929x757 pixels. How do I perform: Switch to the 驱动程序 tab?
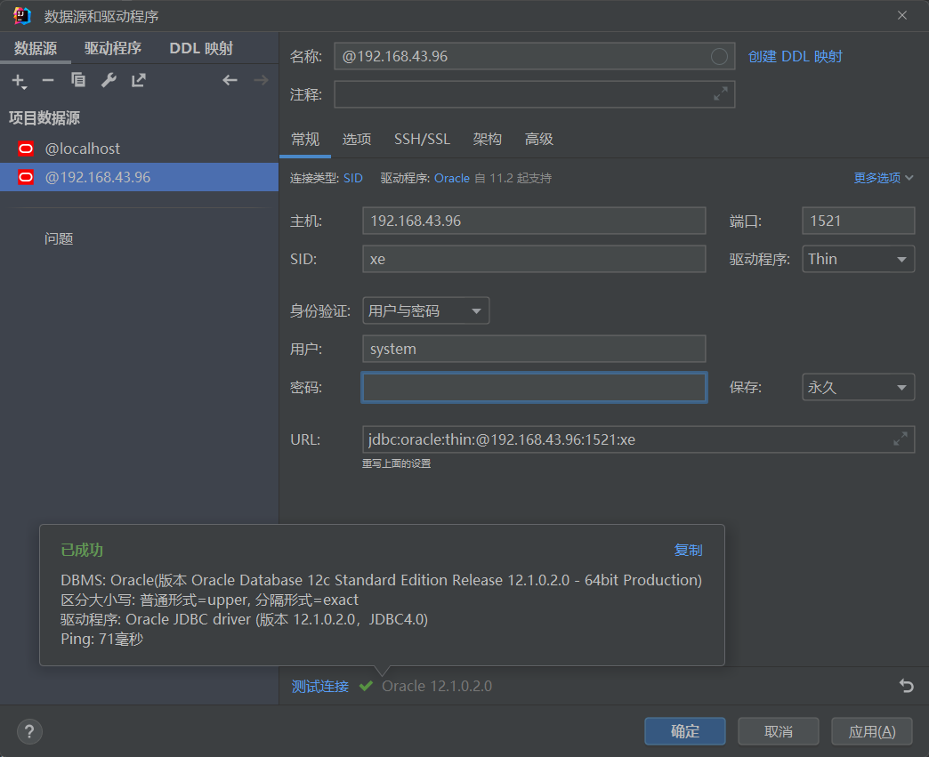point(113,48)
